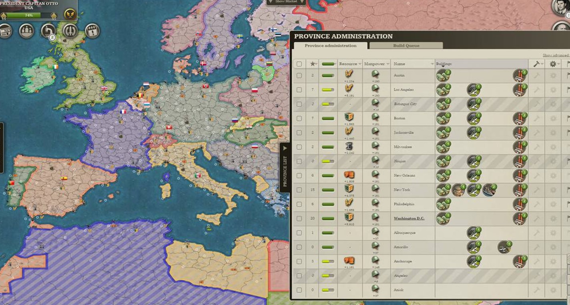
Task: Click the morale bar in Los Angeles row
Action: pyautogui.click(x=328, y=90)
